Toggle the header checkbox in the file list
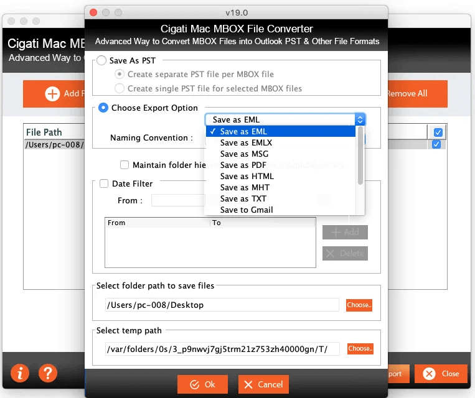 (x=438, y=132)
